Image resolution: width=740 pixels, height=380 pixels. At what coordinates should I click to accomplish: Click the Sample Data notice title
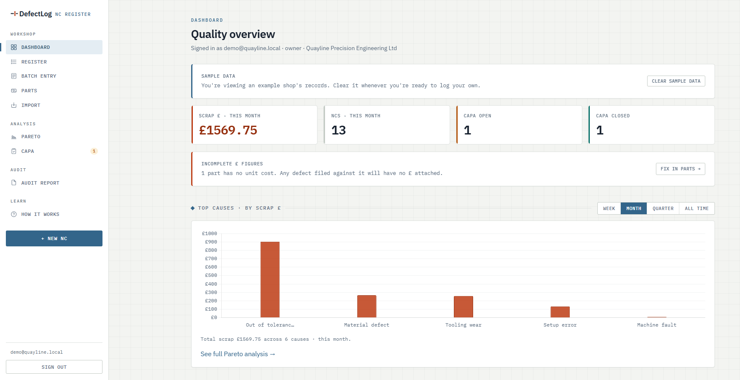(x=218, y=76)
